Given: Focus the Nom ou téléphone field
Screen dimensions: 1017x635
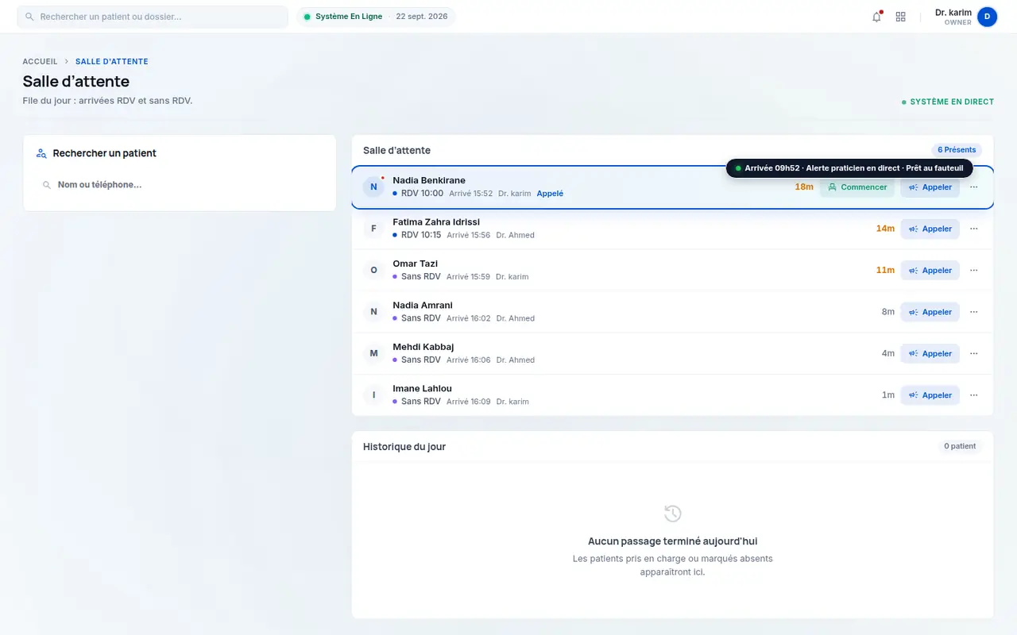Looking at the screenshot, I should coord(180,185).
